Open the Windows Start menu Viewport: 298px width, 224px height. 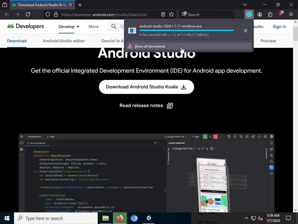tap(7, 218)
